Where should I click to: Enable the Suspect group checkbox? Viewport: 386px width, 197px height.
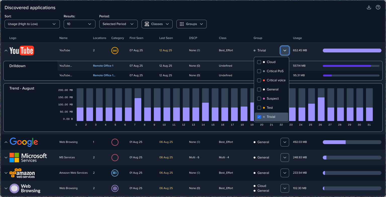click(259, 99)
